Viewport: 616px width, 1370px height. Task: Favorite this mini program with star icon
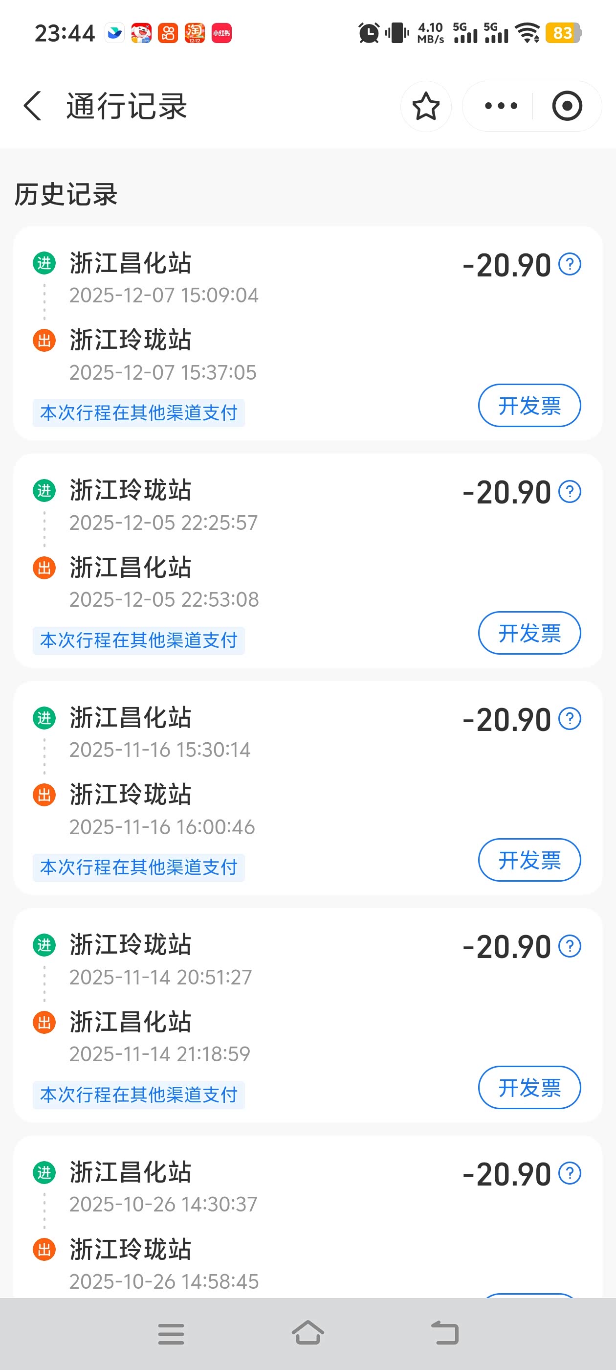point(426,106)
